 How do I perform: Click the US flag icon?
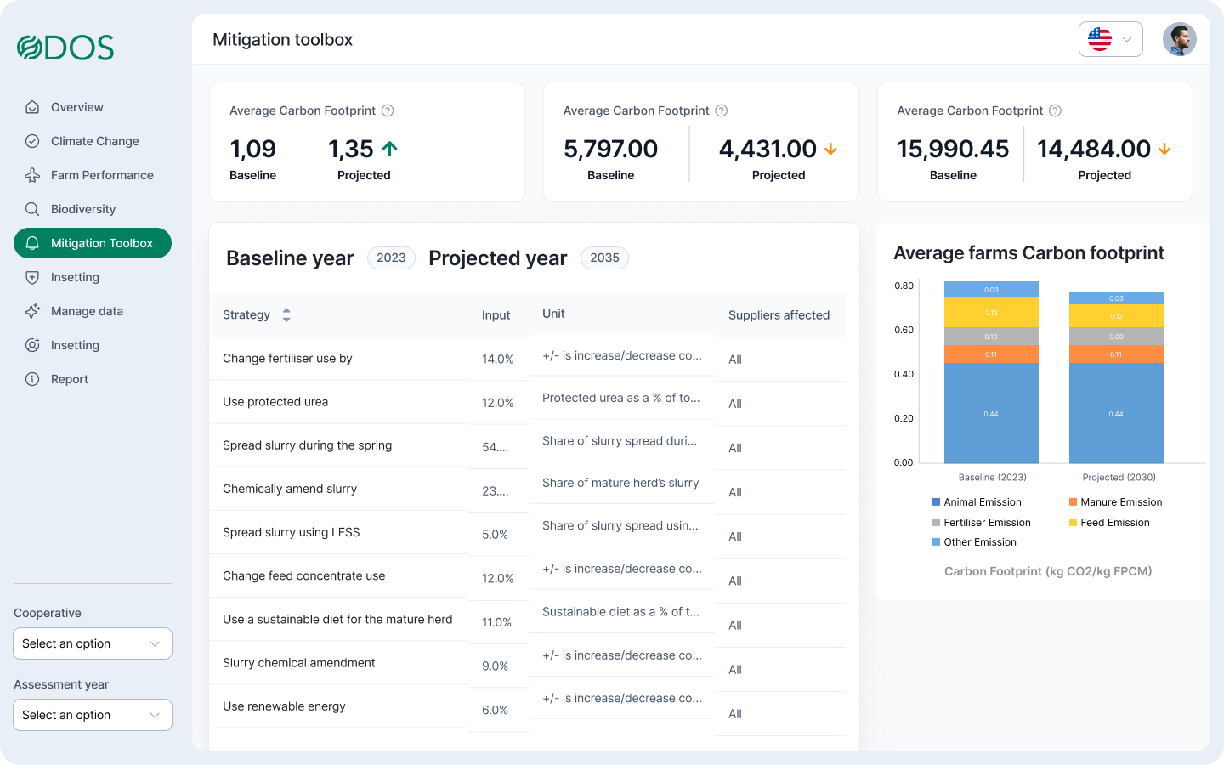click(1100, 39)
